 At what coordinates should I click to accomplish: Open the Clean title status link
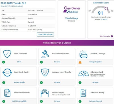point(19,62)
